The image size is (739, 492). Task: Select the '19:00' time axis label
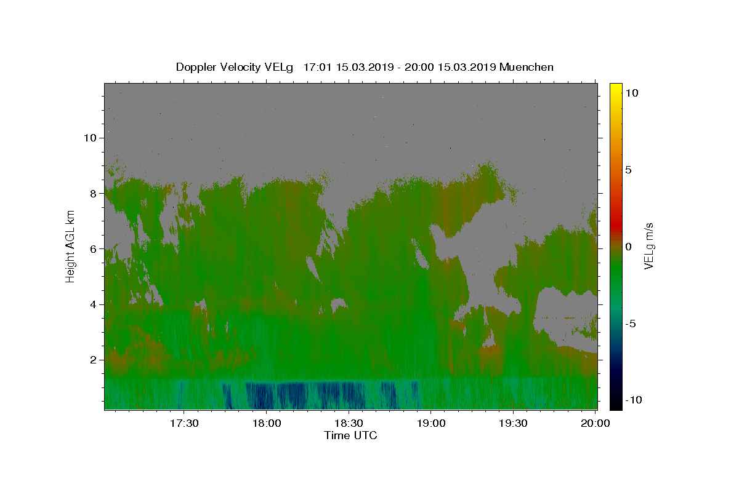pos(432,423)
